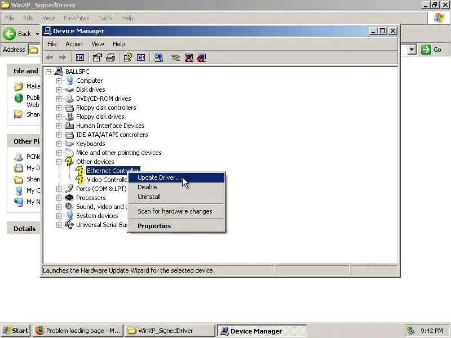The image size is (451, 338).
Task: Click the Keyboards category icon
Action: [69, 144]
